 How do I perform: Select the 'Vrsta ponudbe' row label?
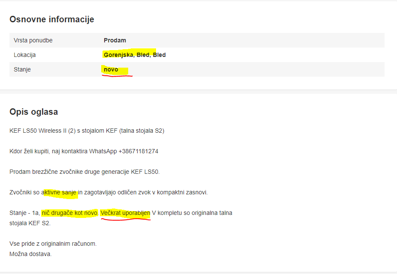pyautogui.click(x=33, y=40)
